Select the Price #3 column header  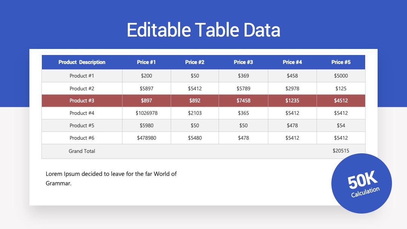(243, 62)
